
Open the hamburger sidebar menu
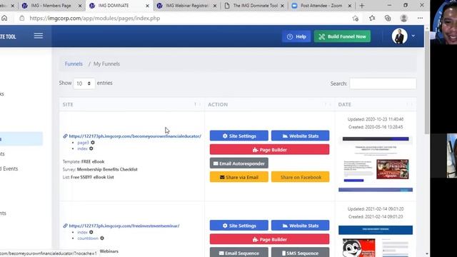(x=38, y=36)
